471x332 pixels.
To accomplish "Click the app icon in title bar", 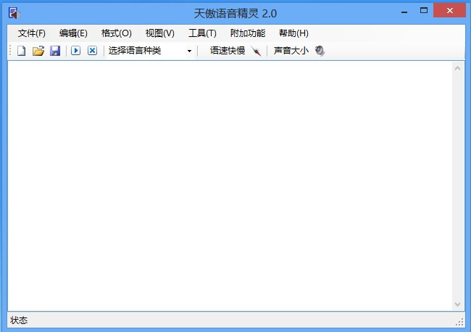I will coord(14,13).
